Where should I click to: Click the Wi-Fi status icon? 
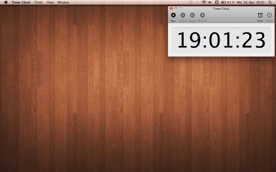204,2
